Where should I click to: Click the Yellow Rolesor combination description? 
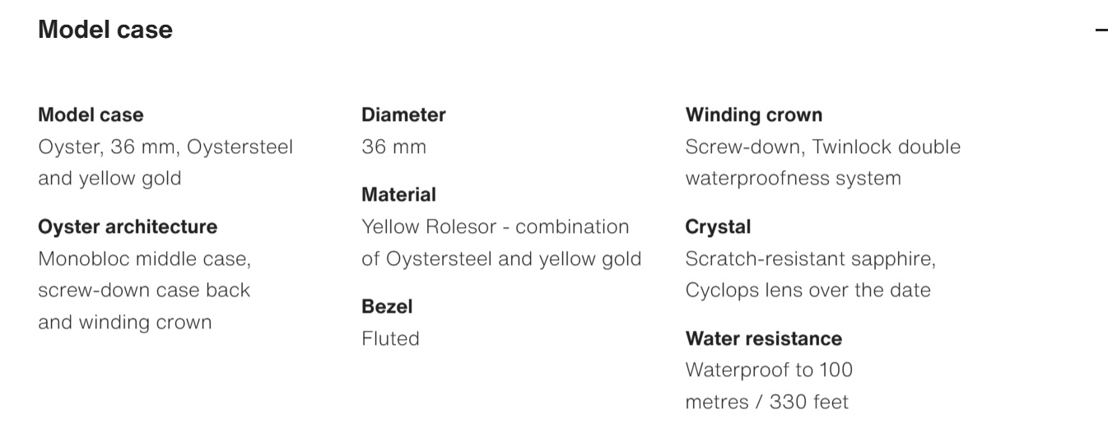click(500, 243)
